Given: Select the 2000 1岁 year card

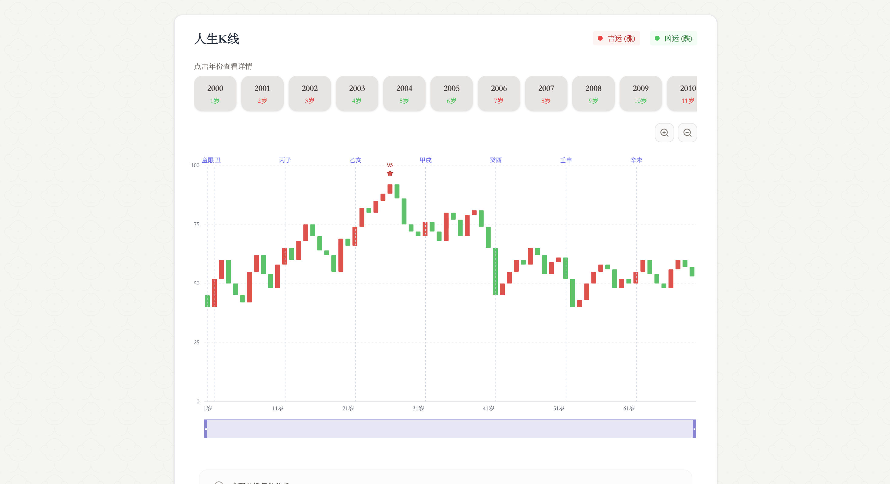Looking at the screenshot, I should [x=215, y=94].
